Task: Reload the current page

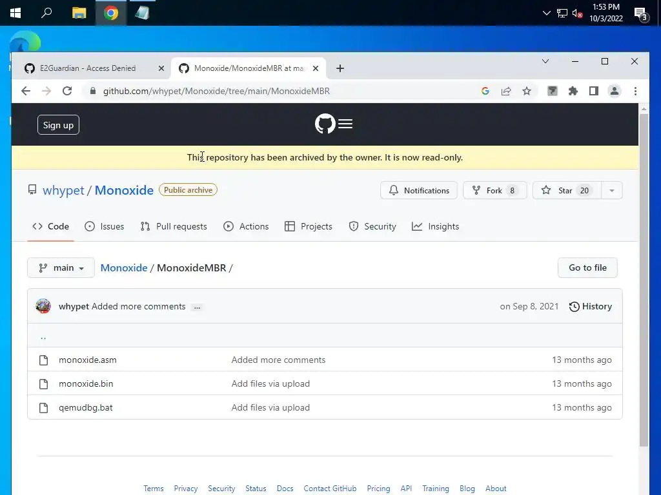Action: tap(67, 91)
